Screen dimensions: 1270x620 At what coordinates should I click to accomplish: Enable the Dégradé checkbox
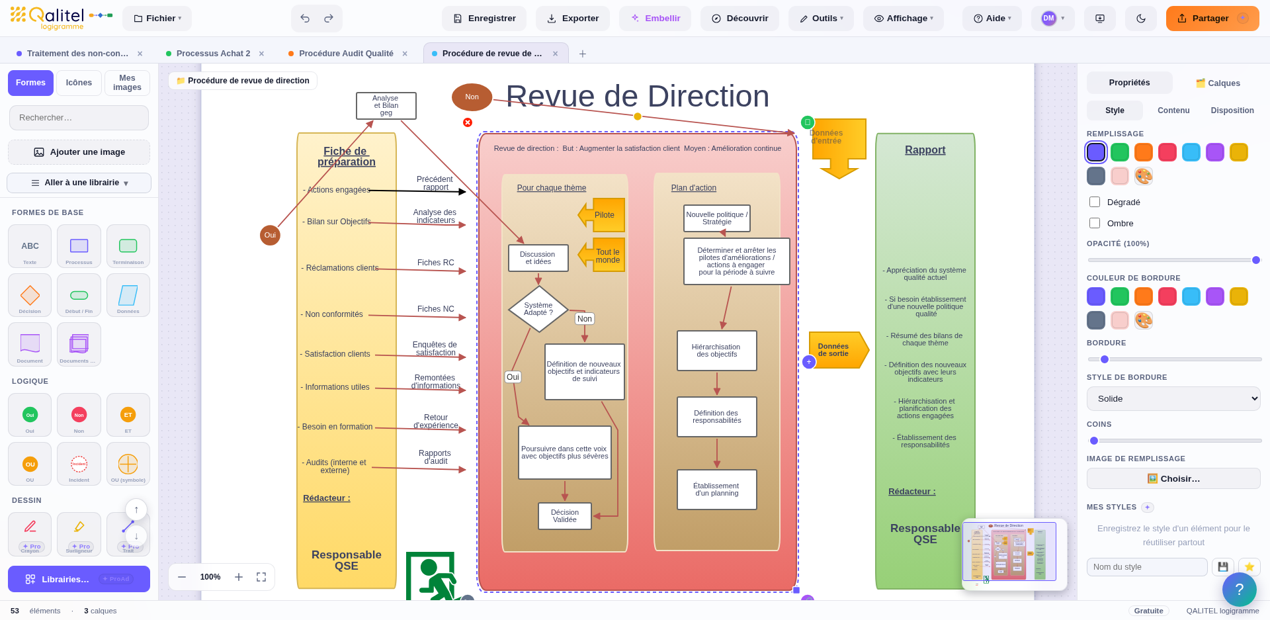pos(1095,202)
